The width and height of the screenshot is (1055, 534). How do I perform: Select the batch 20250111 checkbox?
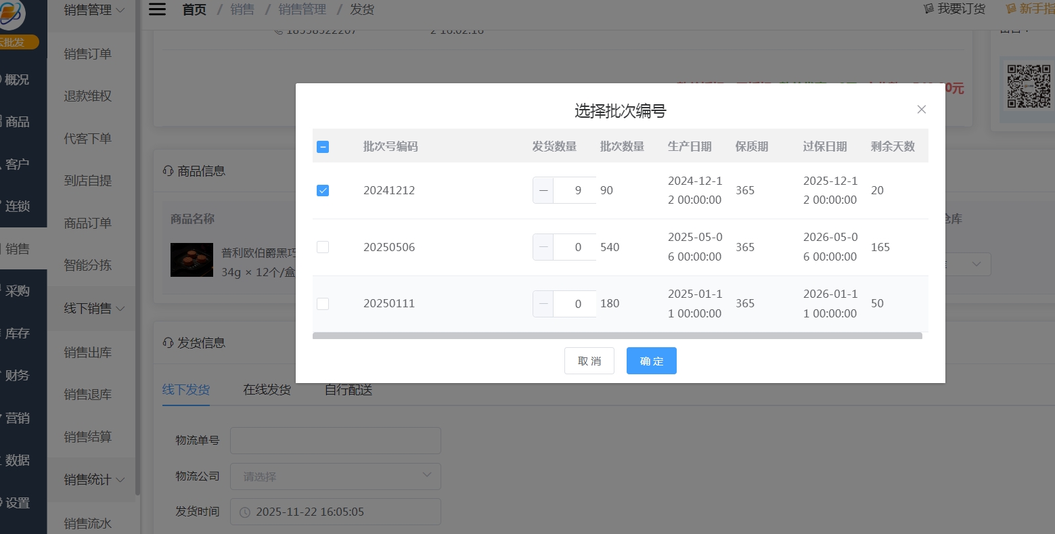(x=323, y=304)
